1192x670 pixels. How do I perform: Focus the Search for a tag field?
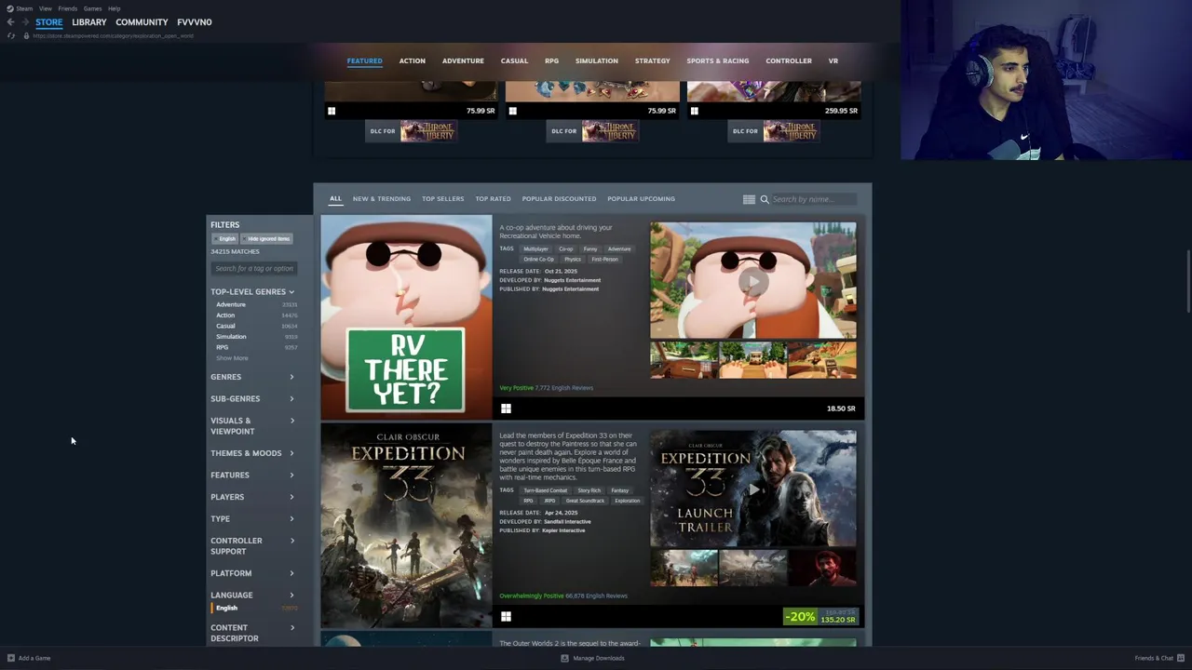click(x=254, y=269)
